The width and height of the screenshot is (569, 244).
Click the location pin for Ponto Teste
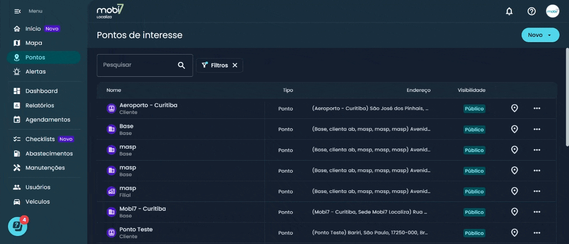pos(514,233)
